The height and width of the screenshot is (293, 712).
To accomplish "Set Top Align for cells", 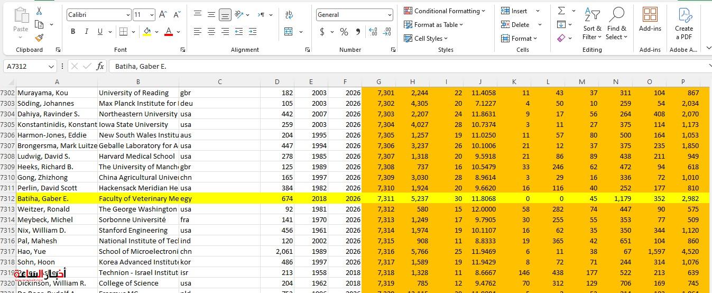I will 198,15.
